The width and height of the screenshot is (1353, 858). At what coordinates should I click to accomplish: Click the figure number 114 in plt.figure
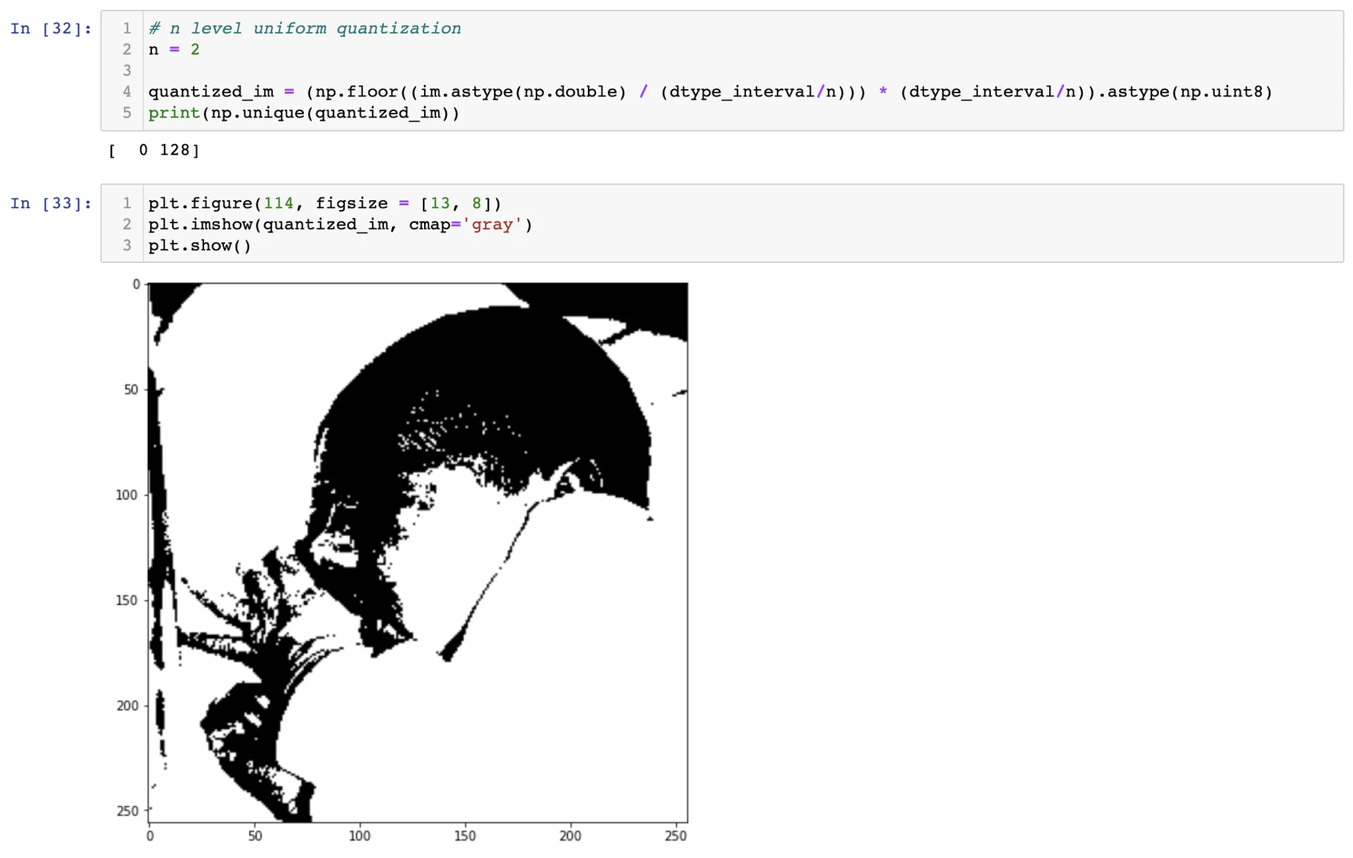(x=278, y=203)
